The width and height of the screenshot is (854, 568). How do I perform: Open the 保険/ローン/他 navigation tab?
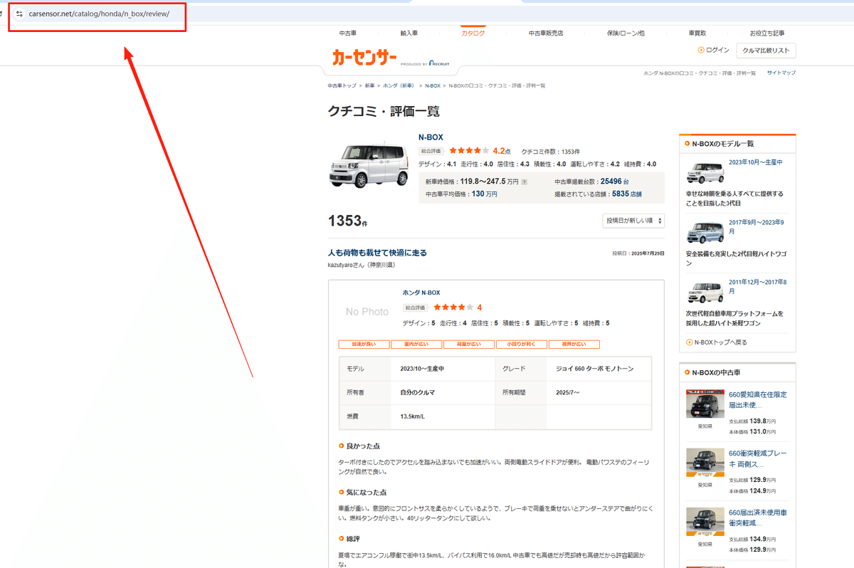[x=626, y=33]
